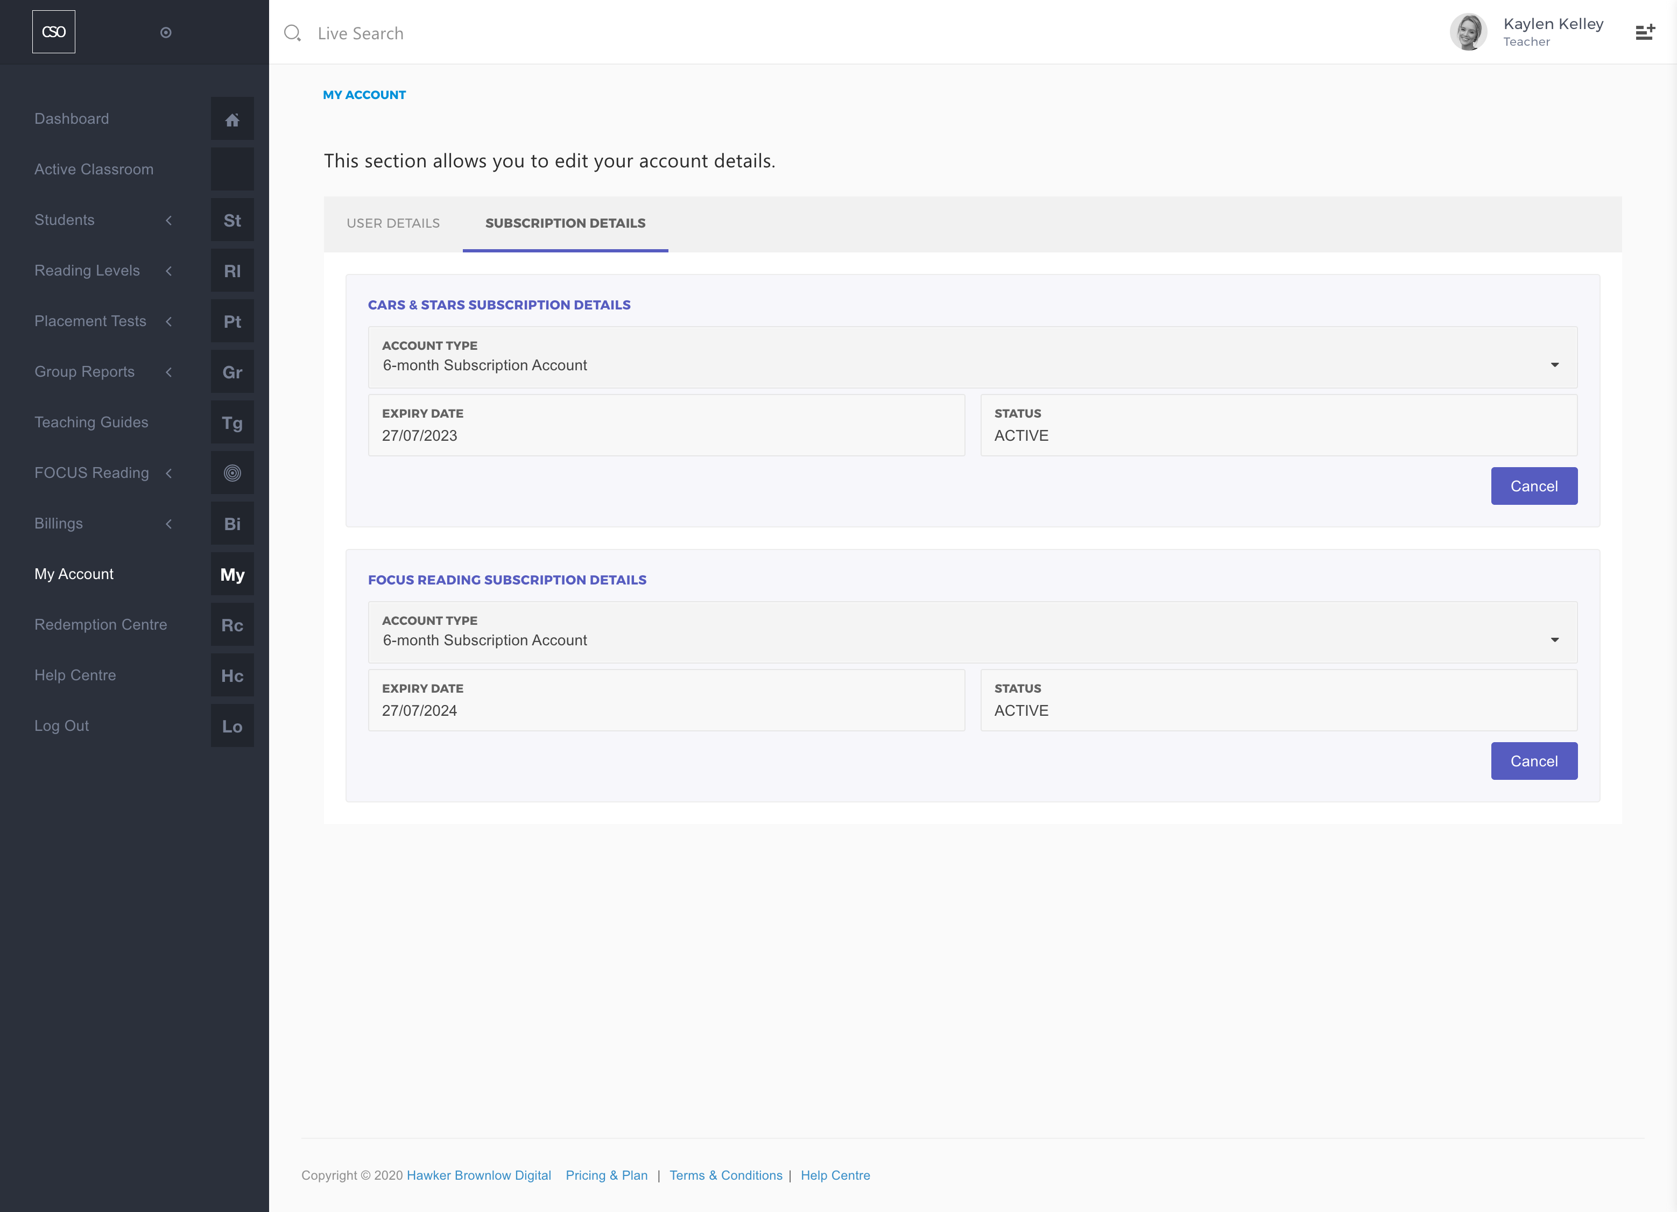This screenshot has width=1677, height=1212.
Task: Expand the FOCUS Reading submenu chevron
Action: tap(168, 473)
